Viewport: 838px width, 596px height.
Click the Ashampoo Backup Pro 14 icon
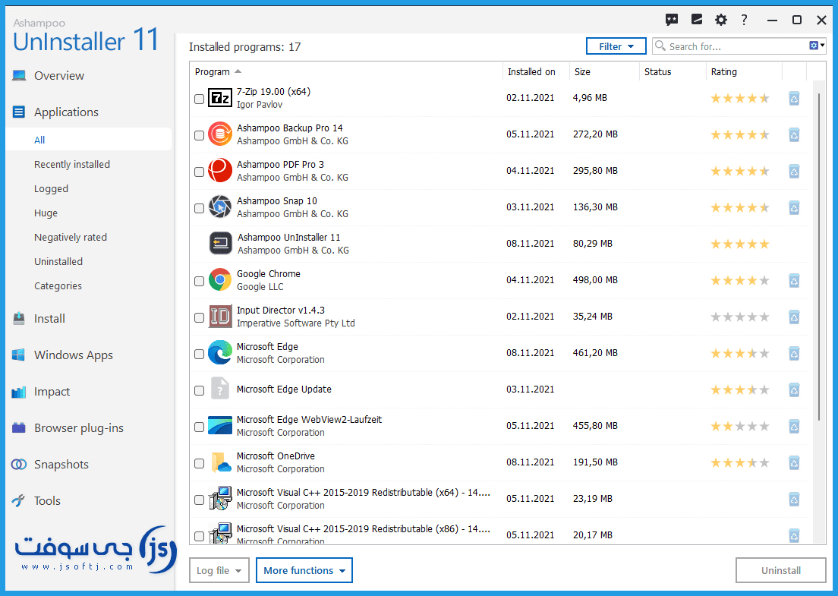point(219,134)
